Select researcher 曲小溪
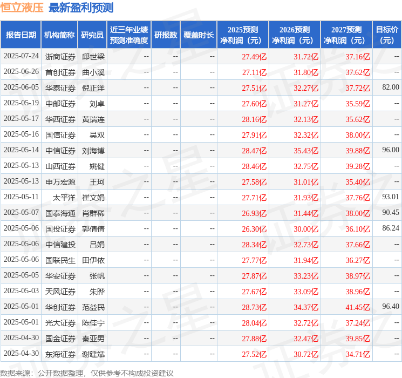Viewport: 402px width, 378px height. pos(93,72)
